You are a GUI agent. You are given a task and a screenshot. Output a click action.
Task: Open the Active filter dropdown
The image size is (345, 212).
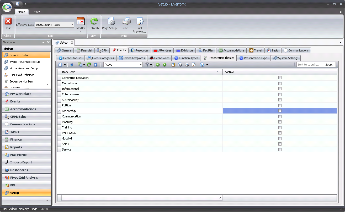[x=141, y=65]
